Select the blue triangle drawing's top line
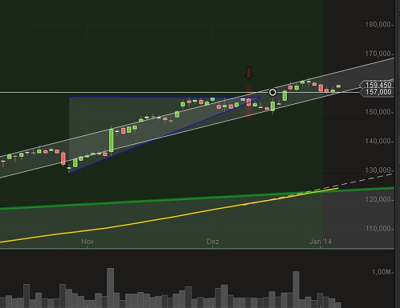 pos(165,97)
